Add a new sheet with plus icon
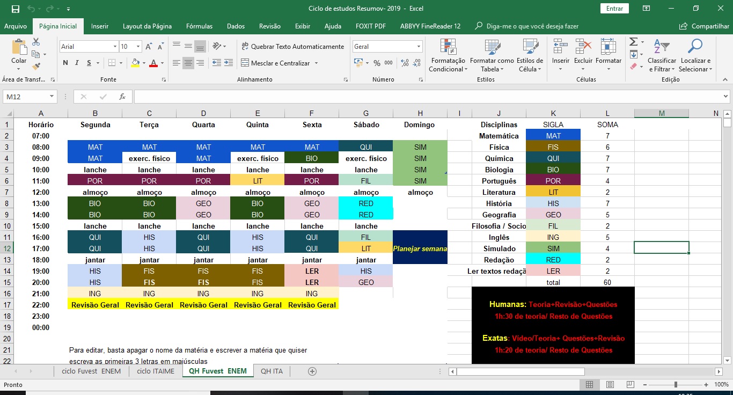 [312, 371]
